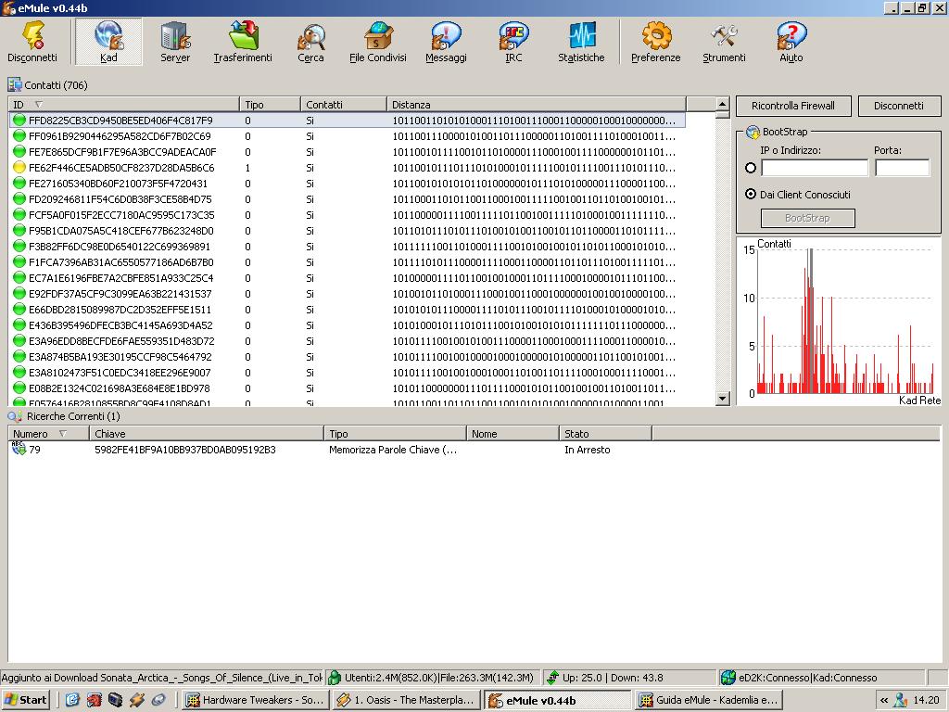
Task: Sort the contacts by the Tipo column
Action: [270, 104]
